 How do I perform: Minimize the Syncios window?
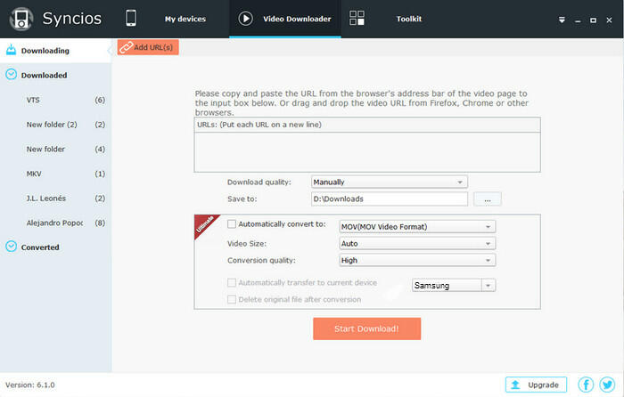point(578,20)
